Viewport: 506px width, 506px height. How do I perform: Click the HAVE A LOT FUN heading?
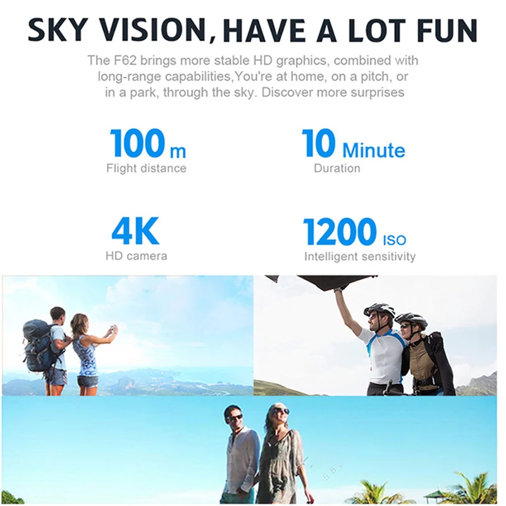[x=350, y=30]
